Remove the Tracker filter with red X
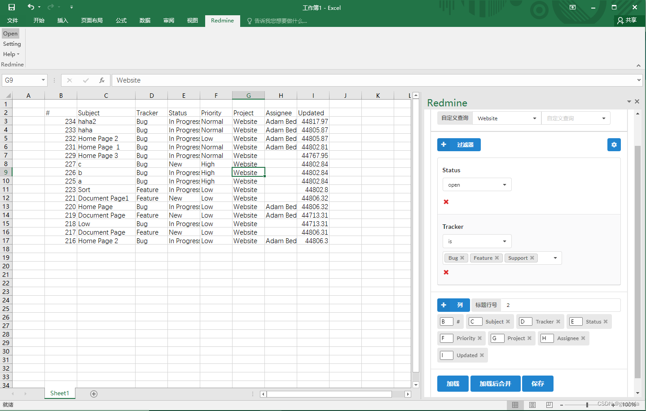646x411 pixels. pyautogui.click(x=446, y=272)
